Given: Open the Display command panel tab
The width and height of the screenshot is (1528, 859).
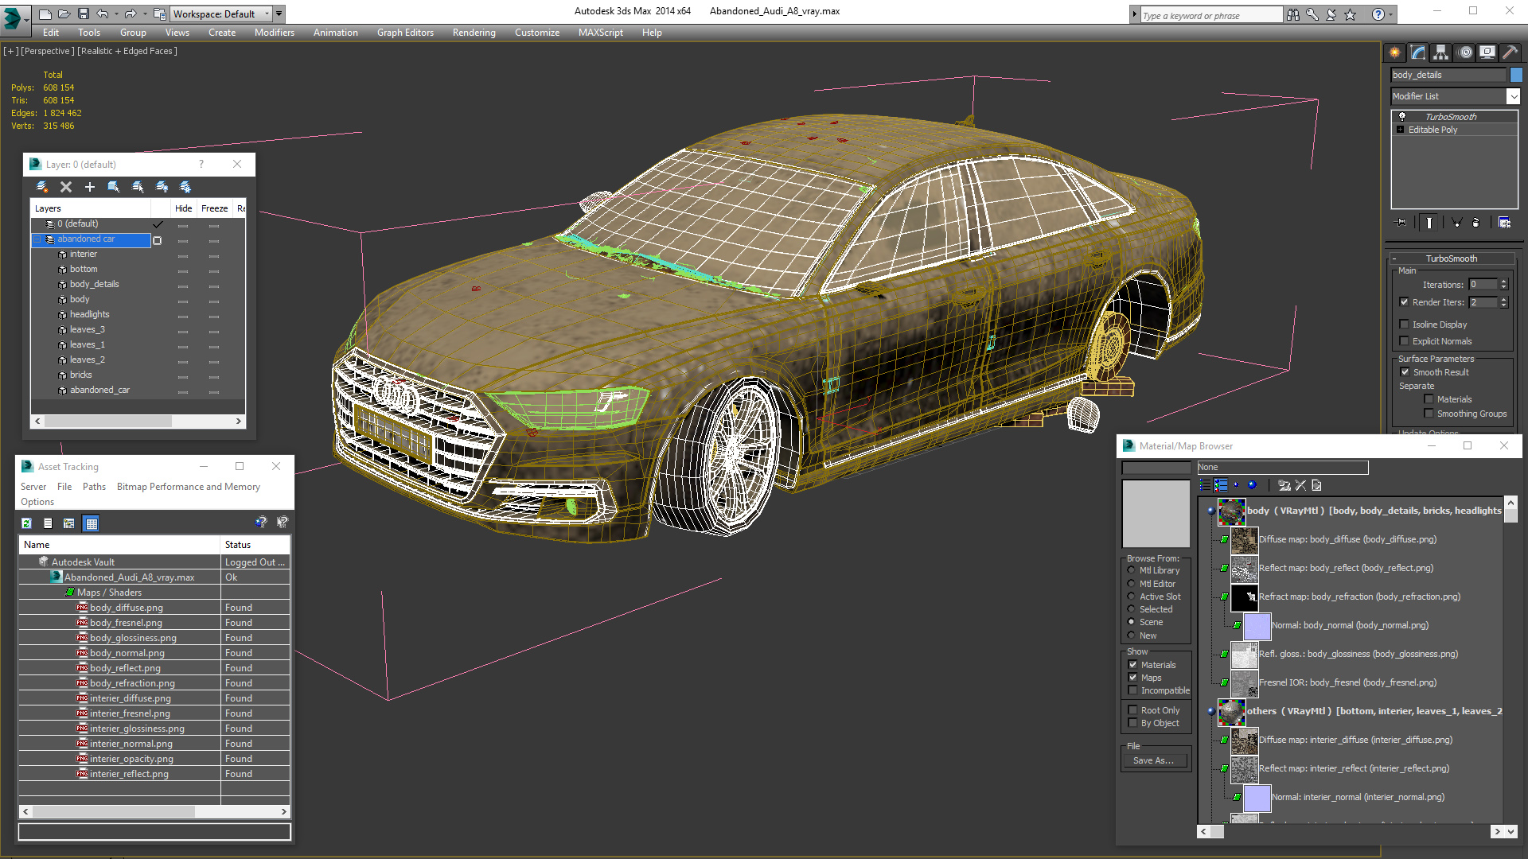Looking at the screenshot, I should [1487, 52].
